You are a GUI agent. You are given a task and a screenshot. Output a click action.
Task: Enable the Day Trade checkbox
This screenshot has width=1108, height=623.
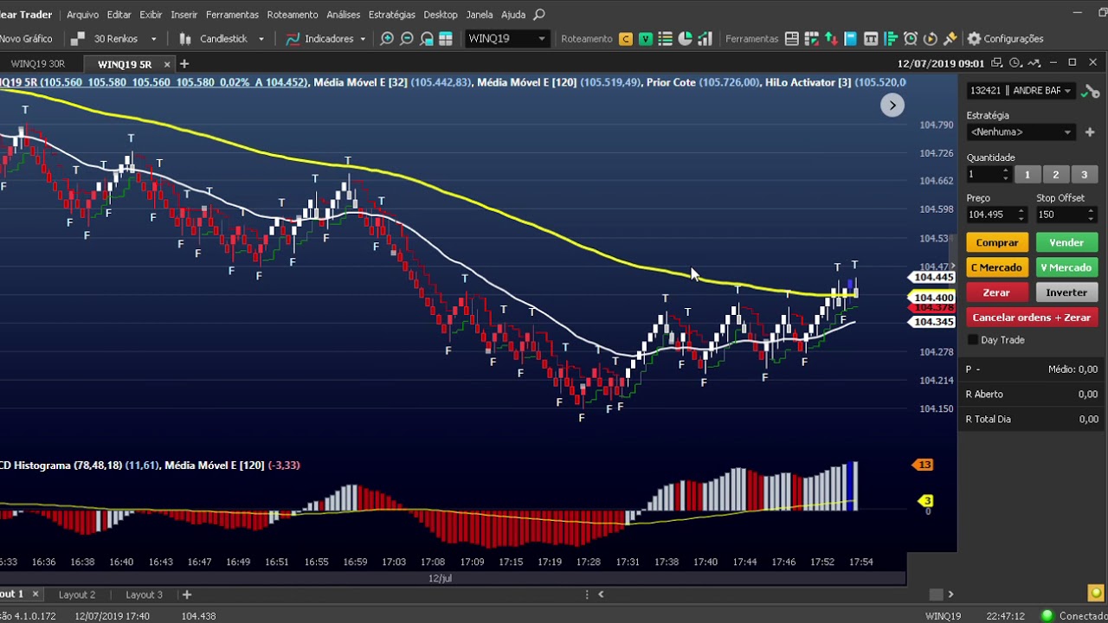click(x=973, y=340)
